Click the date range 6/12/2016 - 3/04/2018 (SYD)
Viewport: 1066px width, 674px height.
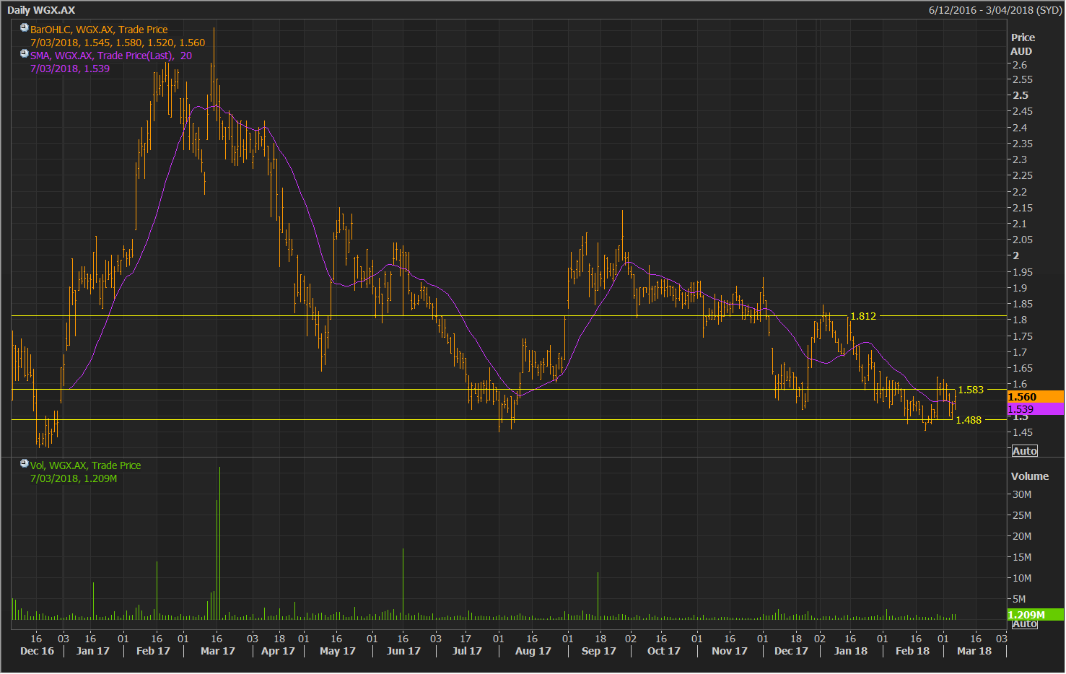[x=995, y=10]
